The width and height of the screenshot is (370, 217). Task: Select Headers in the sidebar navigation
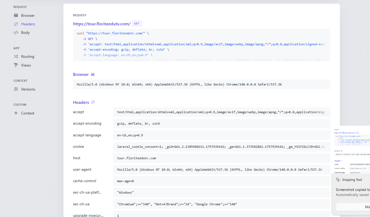pos(28,24)
